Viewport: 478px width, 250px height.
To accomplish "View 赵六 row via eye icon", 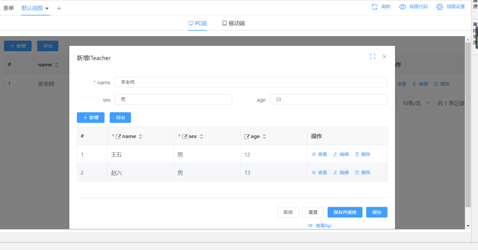I will coord(314,173).
